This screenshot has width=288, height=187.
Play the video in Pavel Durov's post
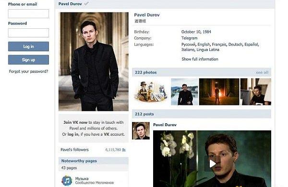(x=213, y=164)
